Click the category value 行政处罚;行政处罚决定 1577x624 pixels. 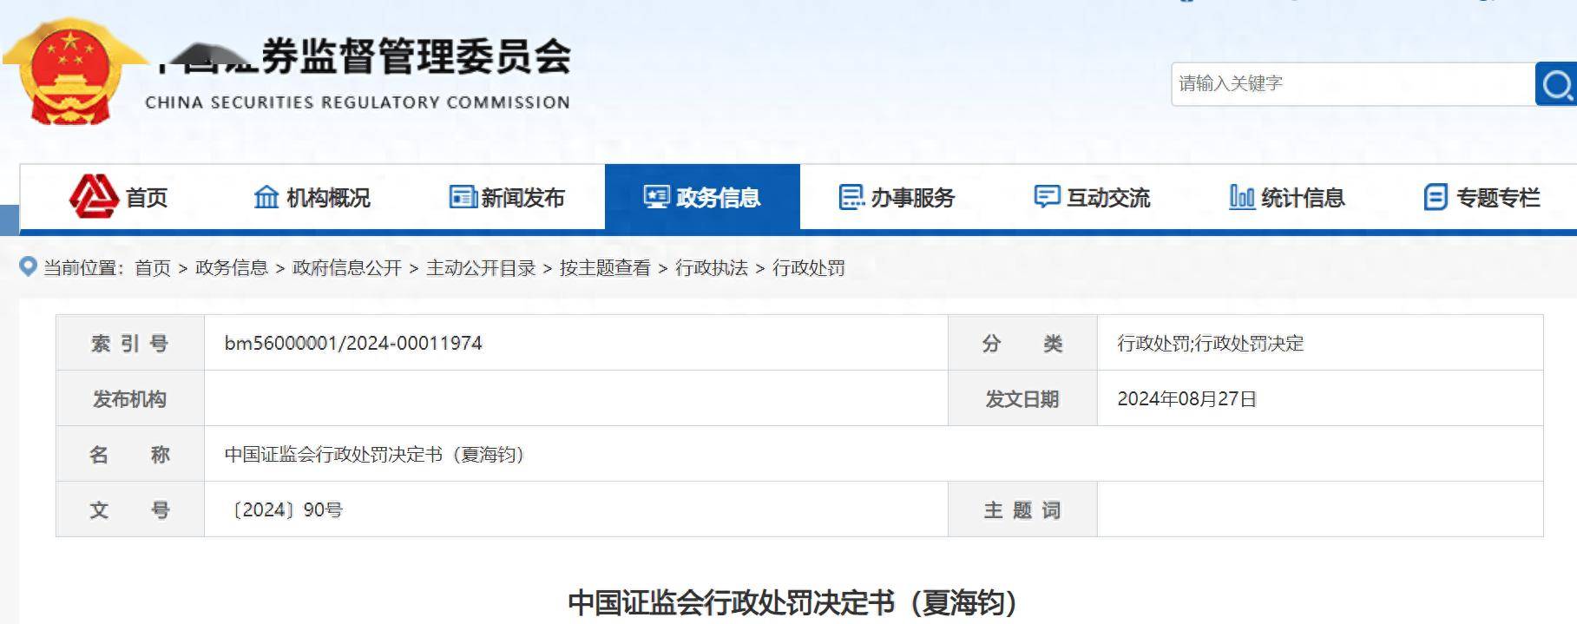click(1211, 343)
